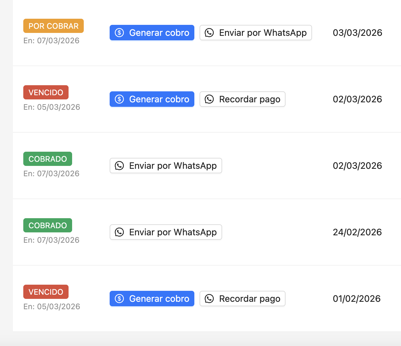Click the dollar icon on bottom Generar cobro button
401x346 pixels.
tap(119, 299)
